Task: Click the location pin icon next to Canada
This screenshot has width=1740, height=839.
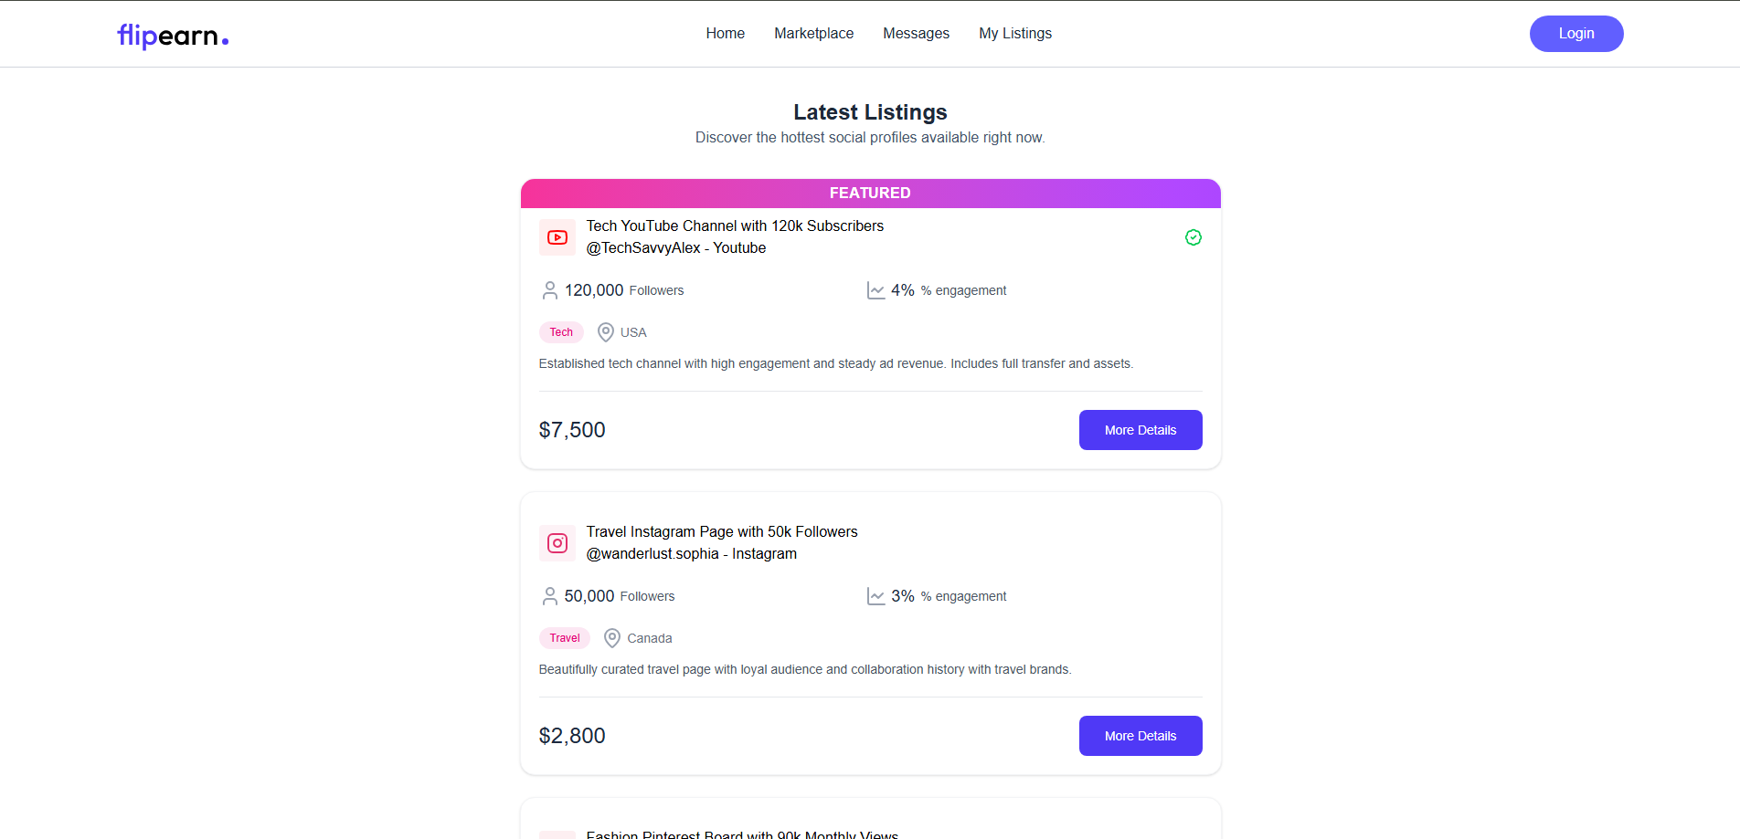Action: pos(612,638)
